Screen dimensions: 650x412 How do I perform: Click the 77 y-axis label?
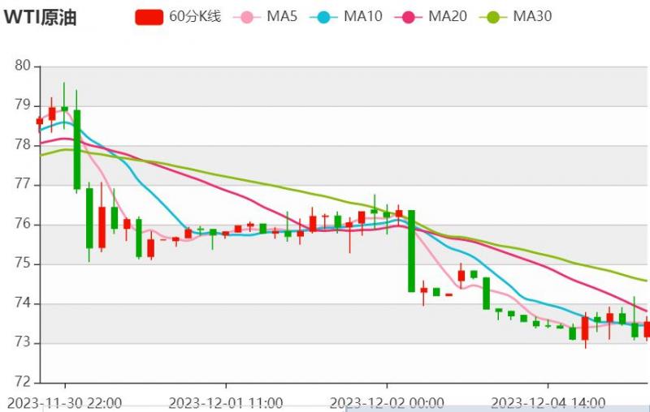23,184
